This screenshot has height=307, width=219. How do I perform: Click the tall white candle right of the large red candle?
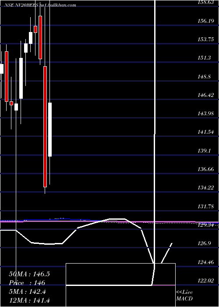[50, 129]
